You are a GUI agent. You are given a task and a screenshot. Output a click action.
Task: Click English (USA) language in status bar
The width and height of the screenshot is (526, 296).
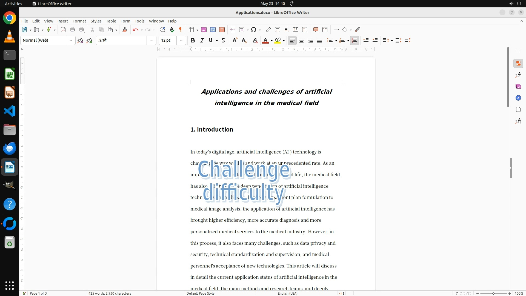coord(287,293)
